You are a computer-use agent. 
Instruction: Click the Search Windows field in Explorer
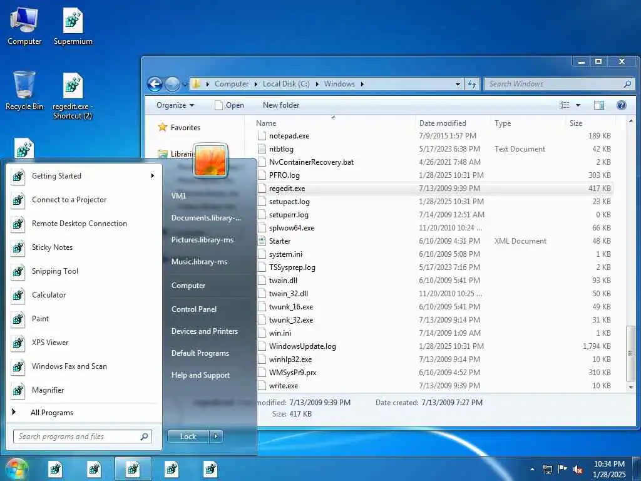pos(558,84)
